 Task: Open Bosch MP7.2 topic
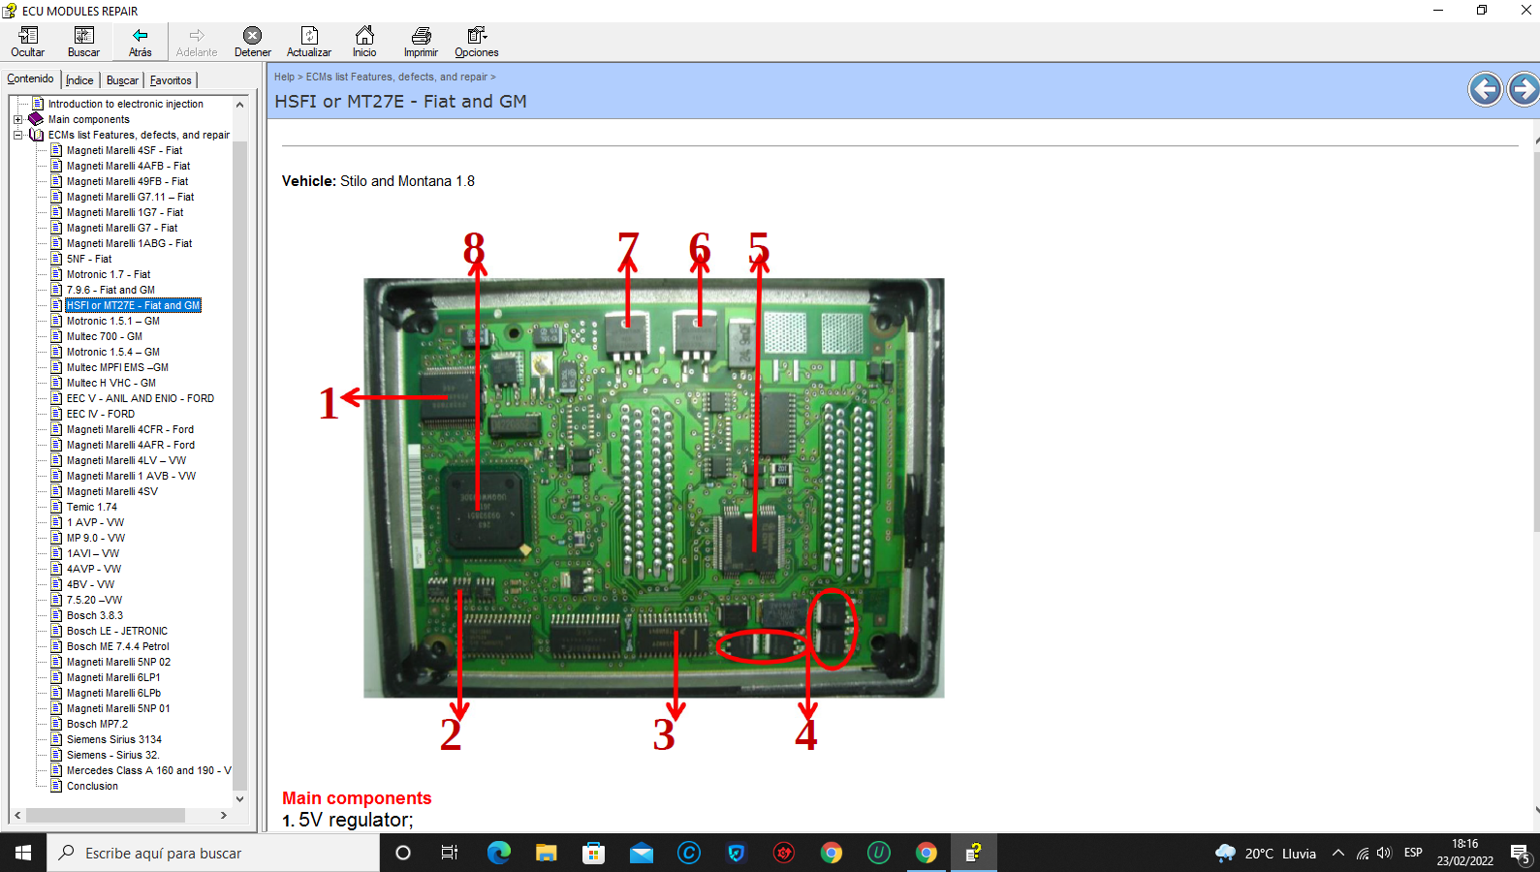[x=97, y=724]
